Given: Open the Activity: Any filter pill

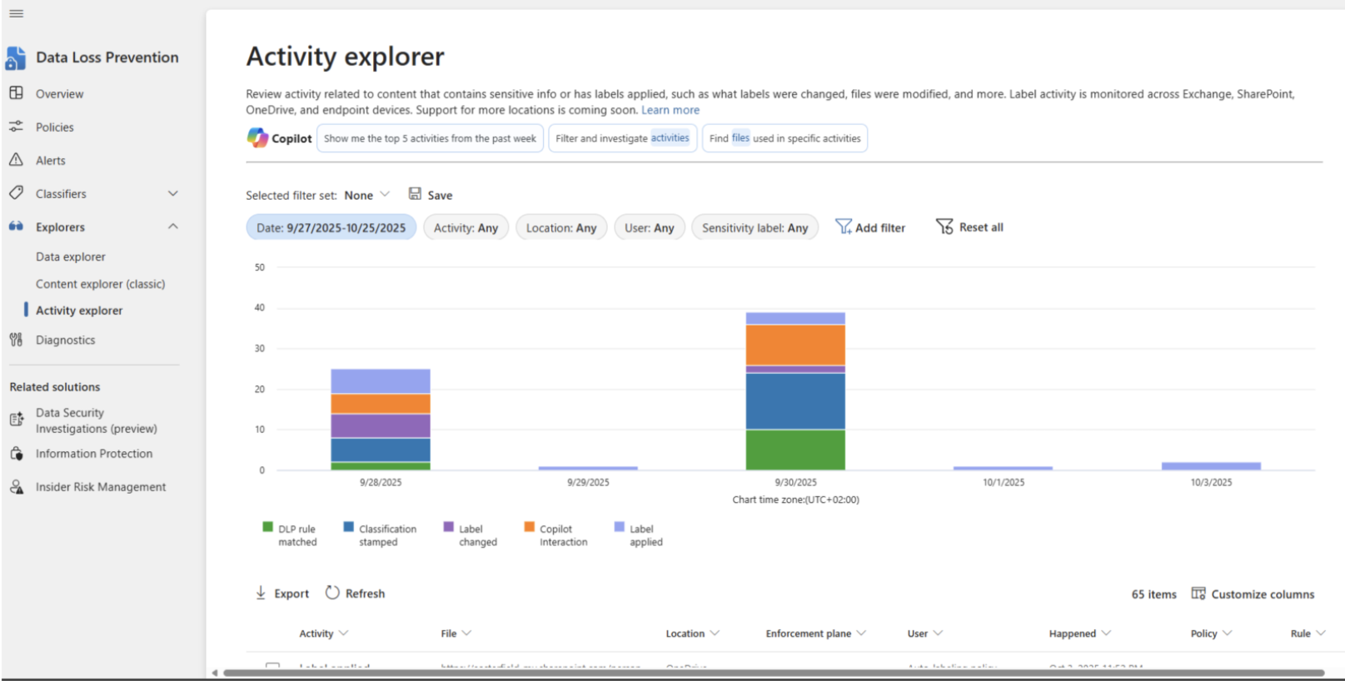Looking at the screenshot, I should 466,227.
